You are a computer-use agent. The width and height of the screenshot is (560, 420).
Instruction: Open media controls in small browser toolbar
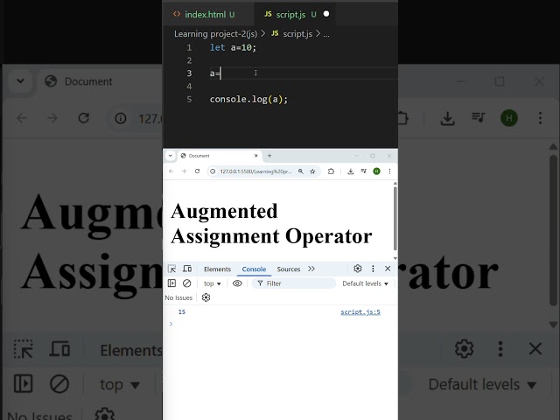coord(364,171)
